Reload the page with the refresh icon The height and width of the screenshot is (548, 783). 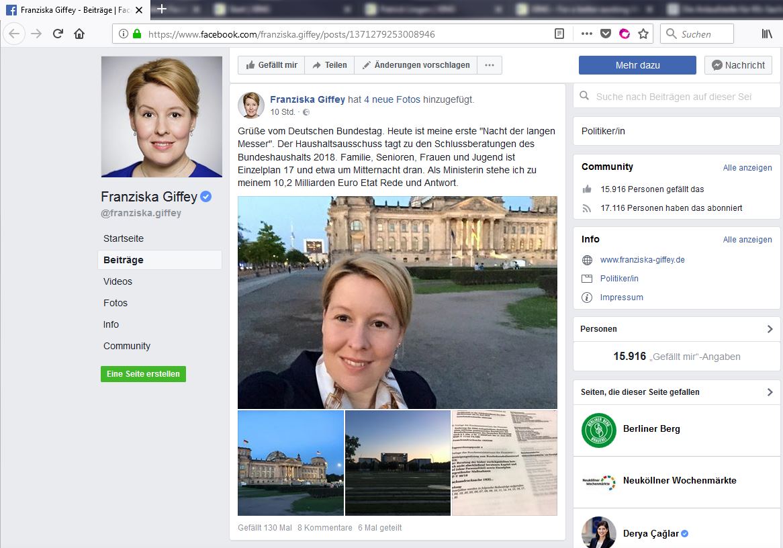pos(58,34)
